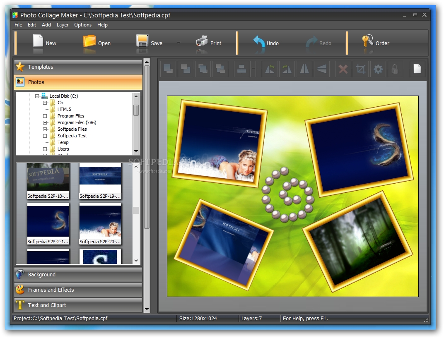Select the Photos panel header

point(78,82)
